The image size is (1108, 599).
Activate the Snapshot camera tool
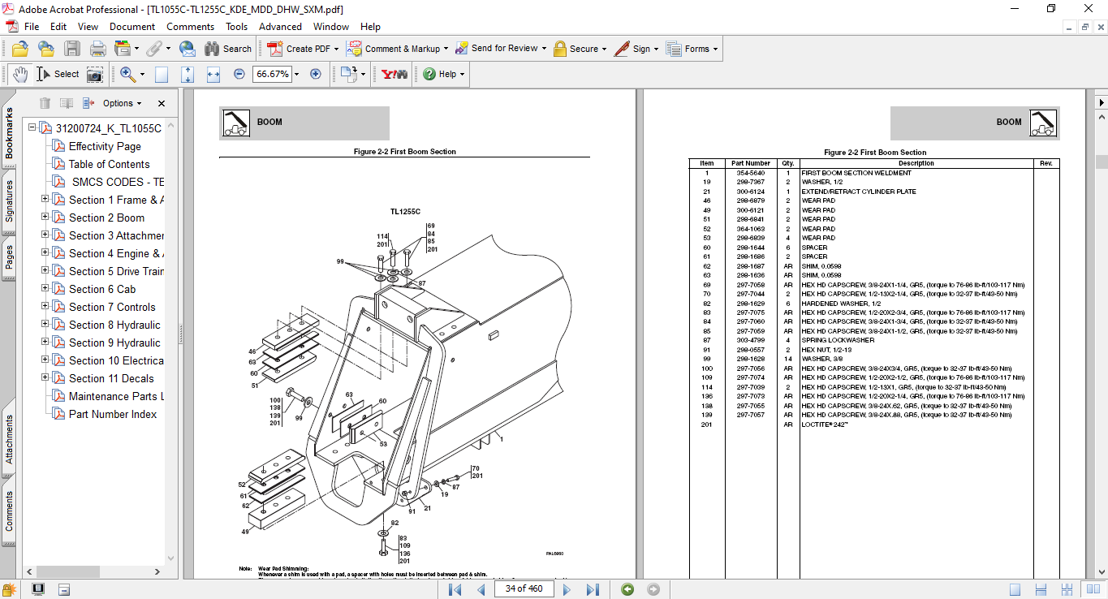point(95,74)
